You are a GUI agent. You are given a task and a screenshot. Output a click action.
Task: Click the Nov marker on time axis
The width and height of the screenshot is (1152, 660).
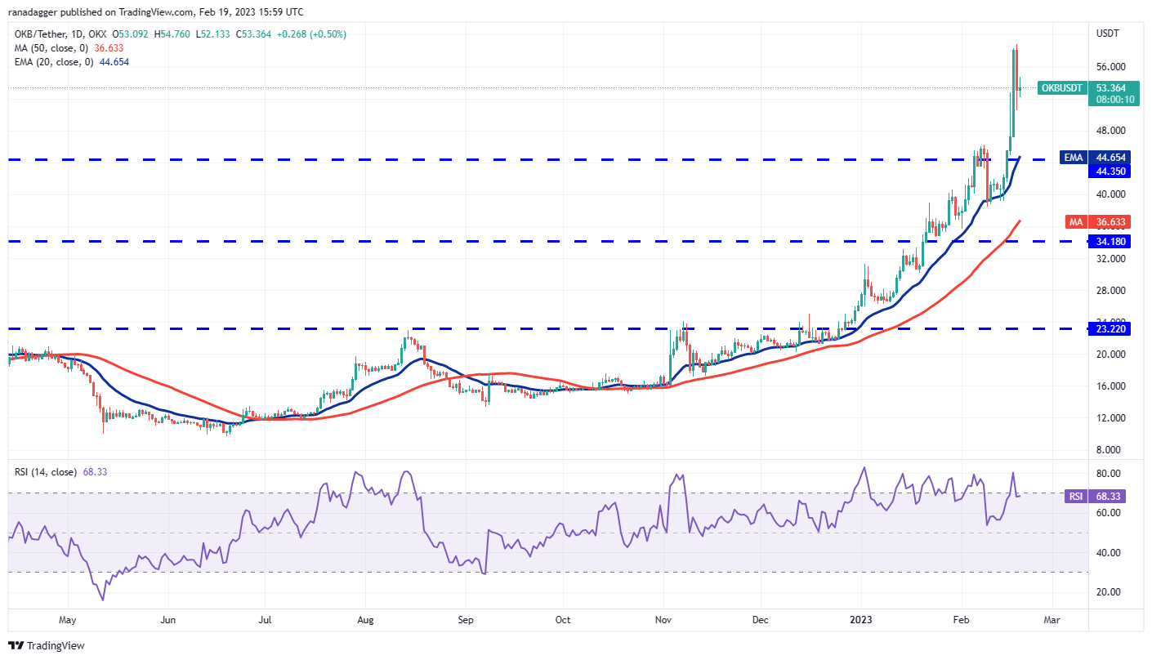click(663, 620)
